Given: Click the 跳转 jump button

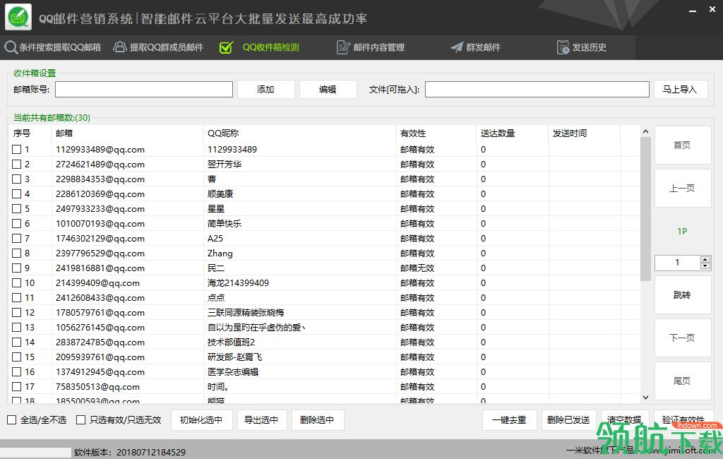Looking at the screenshot, I should pyautogui.click(x=683, y=294).
